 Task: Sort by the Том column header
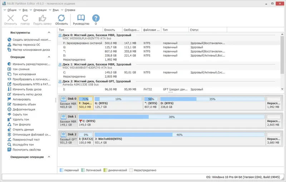pos(80,30)
